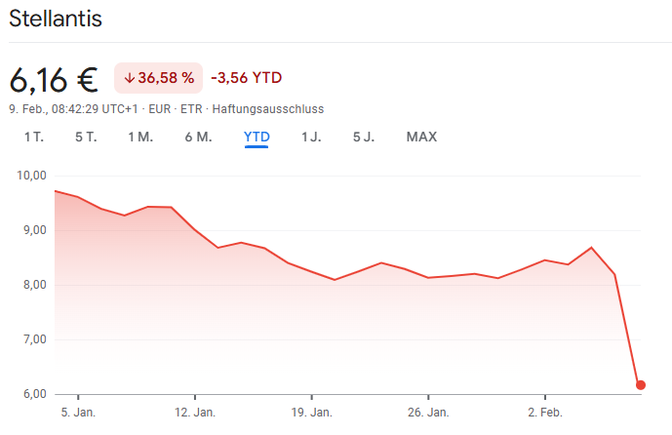Click the 6,16 € current price
Screen dimensions: 672x435
point(56,78)
